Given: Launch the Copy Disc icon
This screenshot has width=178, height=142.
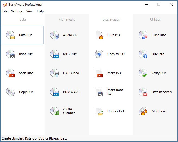Looking at the screenshot, I should (x=10, y=92).
